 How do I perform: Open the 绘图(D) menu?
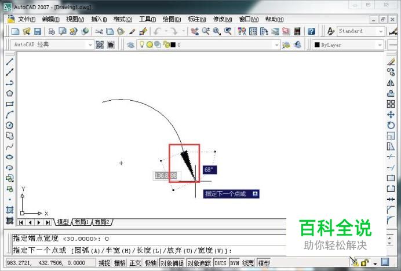[x=172, y=19]
